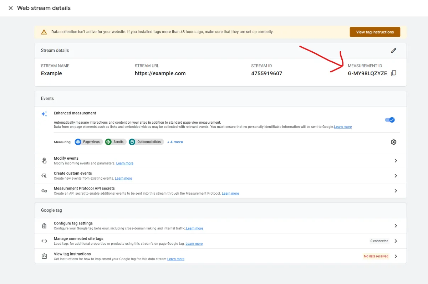Click the View tag instructions button
This screenshot has width=428, height=284.
375,32
